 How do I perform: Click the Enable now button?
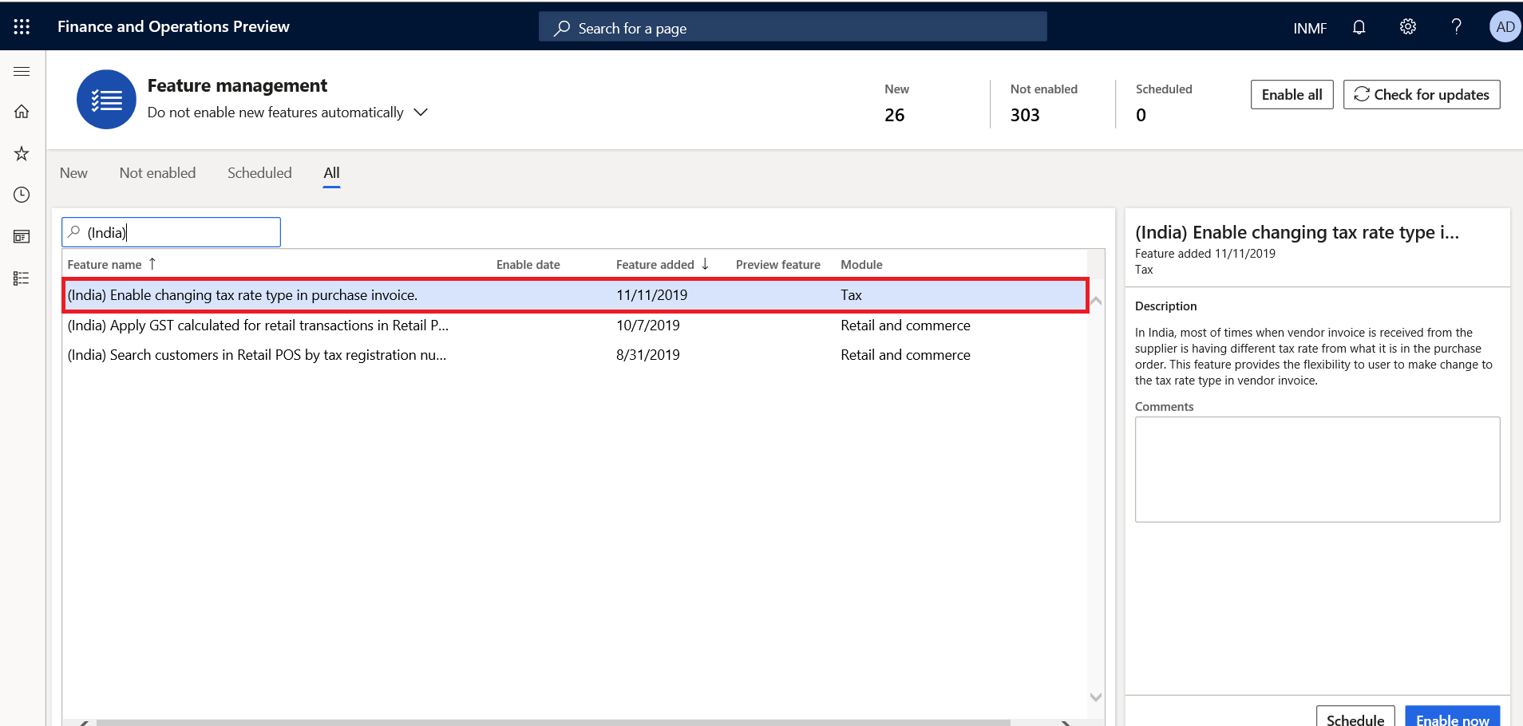click(x=1452, y=716)
